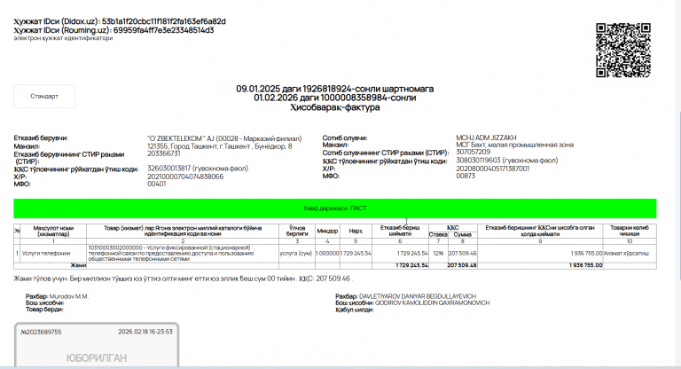Click buyer address 'МСГ Бахт, малая промышленная зона'
Viewport: 681px width, 369px height.
click(514, 145)
